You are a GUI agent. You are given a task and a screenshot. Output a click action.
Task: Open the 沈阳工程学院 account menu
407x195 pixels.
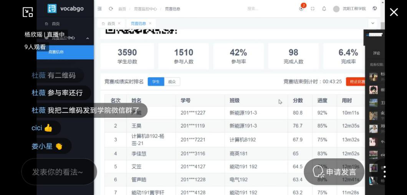pos(349,9)
